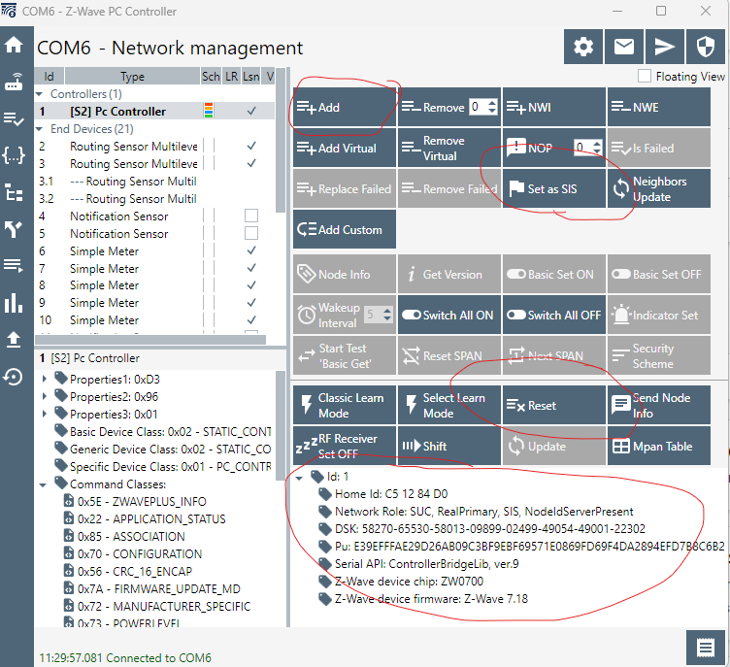This screenshot has height=667, width=730.
Task: Open the settings gear button
Action: [583, 47]
